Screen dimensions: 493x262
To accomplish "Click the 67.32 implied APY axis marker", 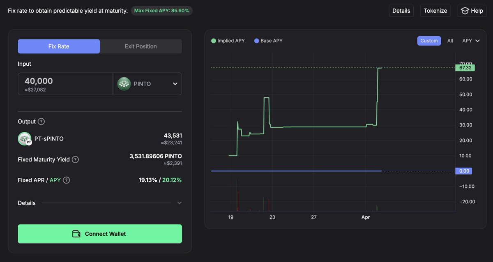I will click(x=465, y=68).
